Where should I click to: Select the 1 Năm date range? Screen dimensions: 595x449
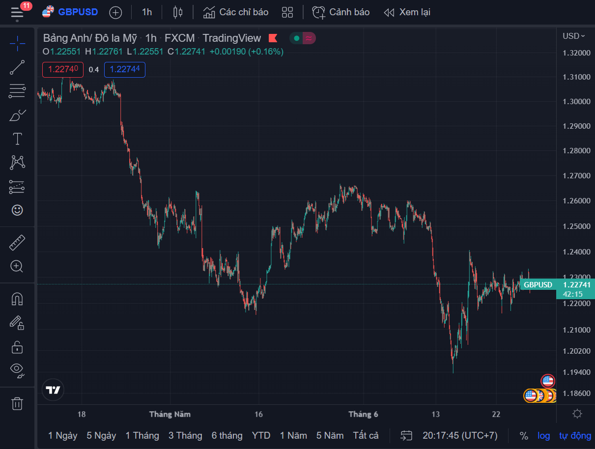coord(293,435)
